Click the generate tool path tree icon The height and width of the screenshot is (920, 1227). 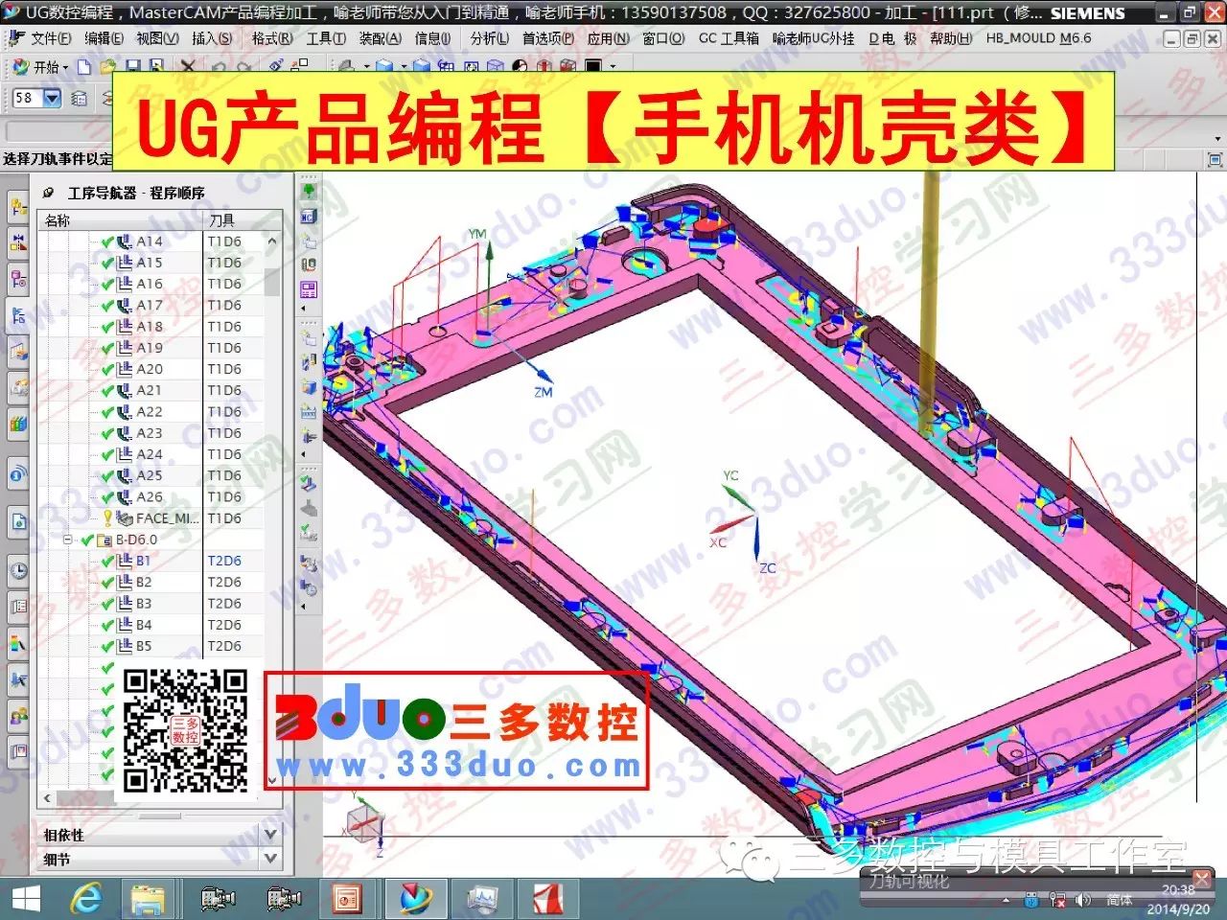click(309, 192)
